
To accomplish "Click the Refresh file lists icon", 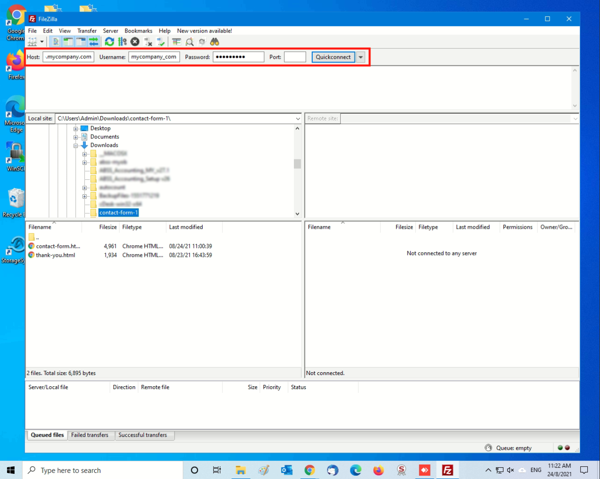I will click(x=109, y=42).
